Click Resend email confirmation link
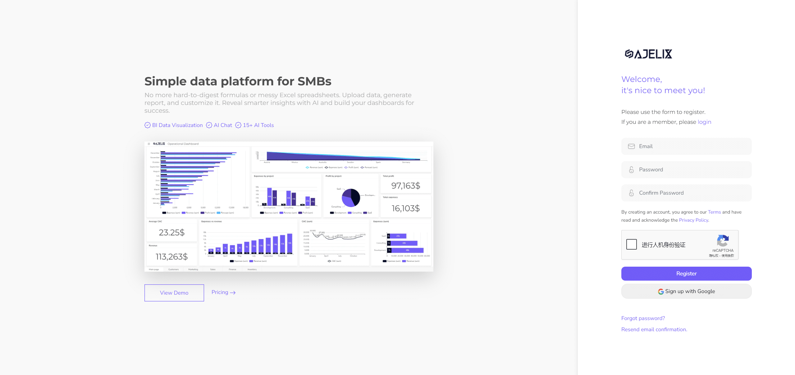Screen dimensions: 795x375 click(654, 329)
